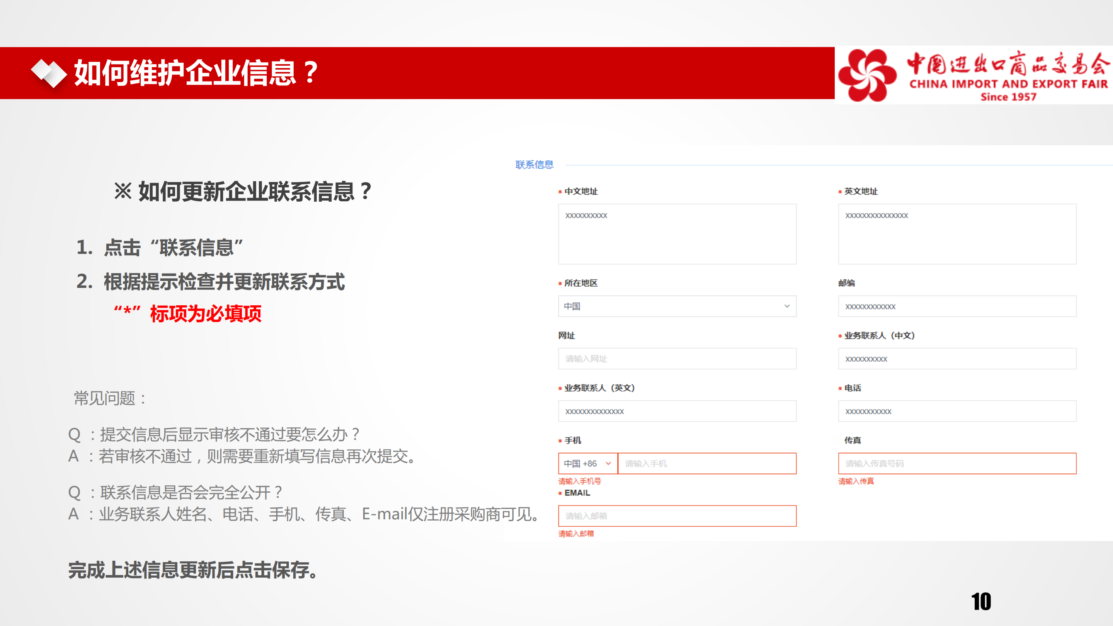Click the 常见问题： label
Screen dimensions: 1113x626
coord(110,398)
